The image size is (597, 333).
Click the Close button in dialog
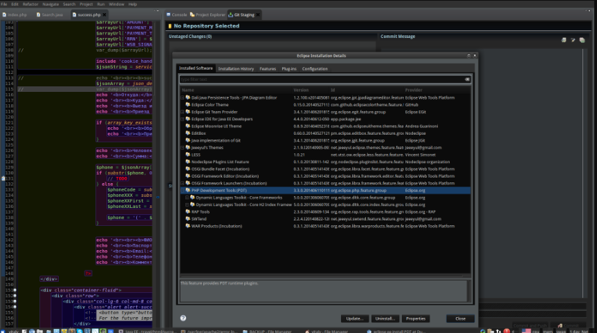click(x=460, y=318)
